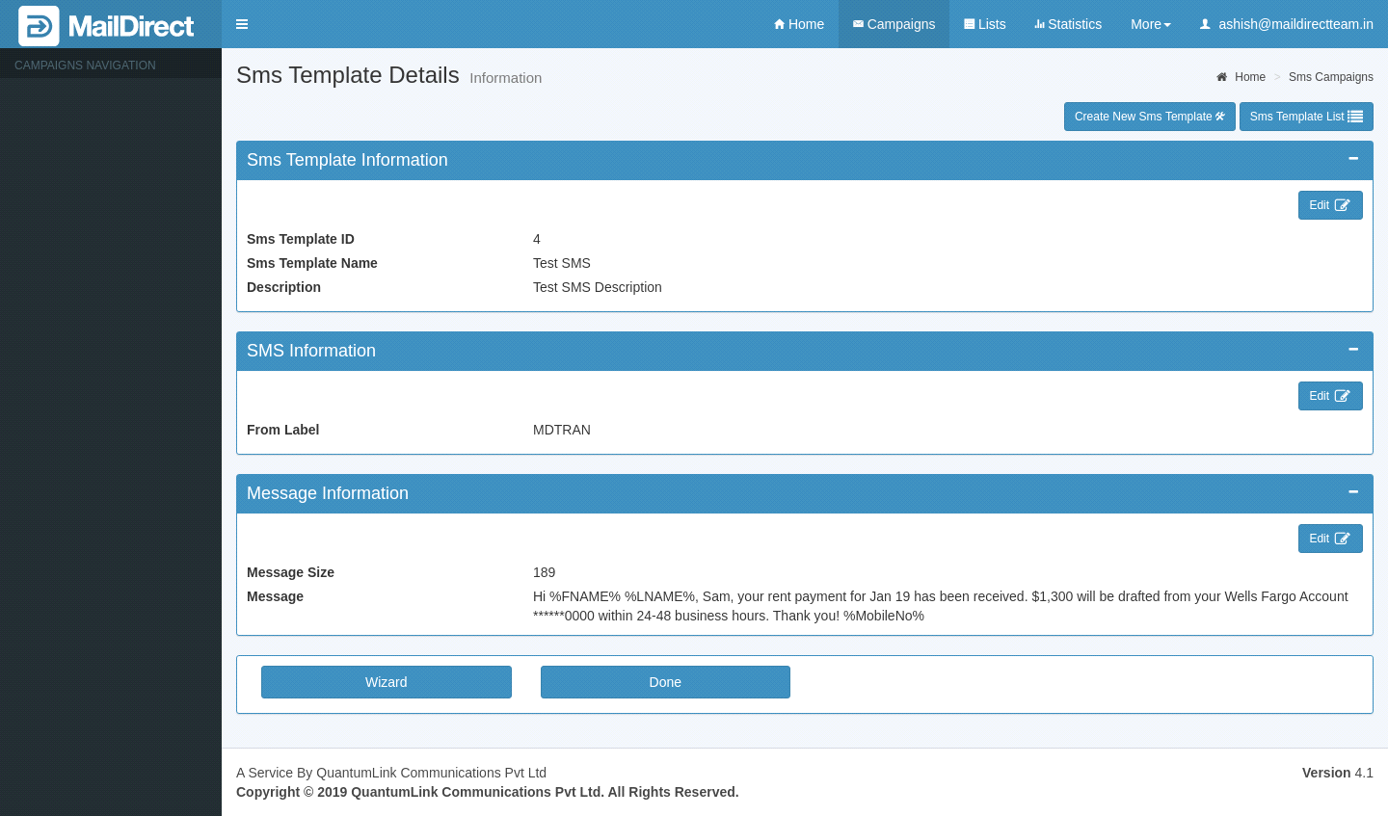
Task: Open the Campaigns menu item
Action: click(x=894, y=24)
